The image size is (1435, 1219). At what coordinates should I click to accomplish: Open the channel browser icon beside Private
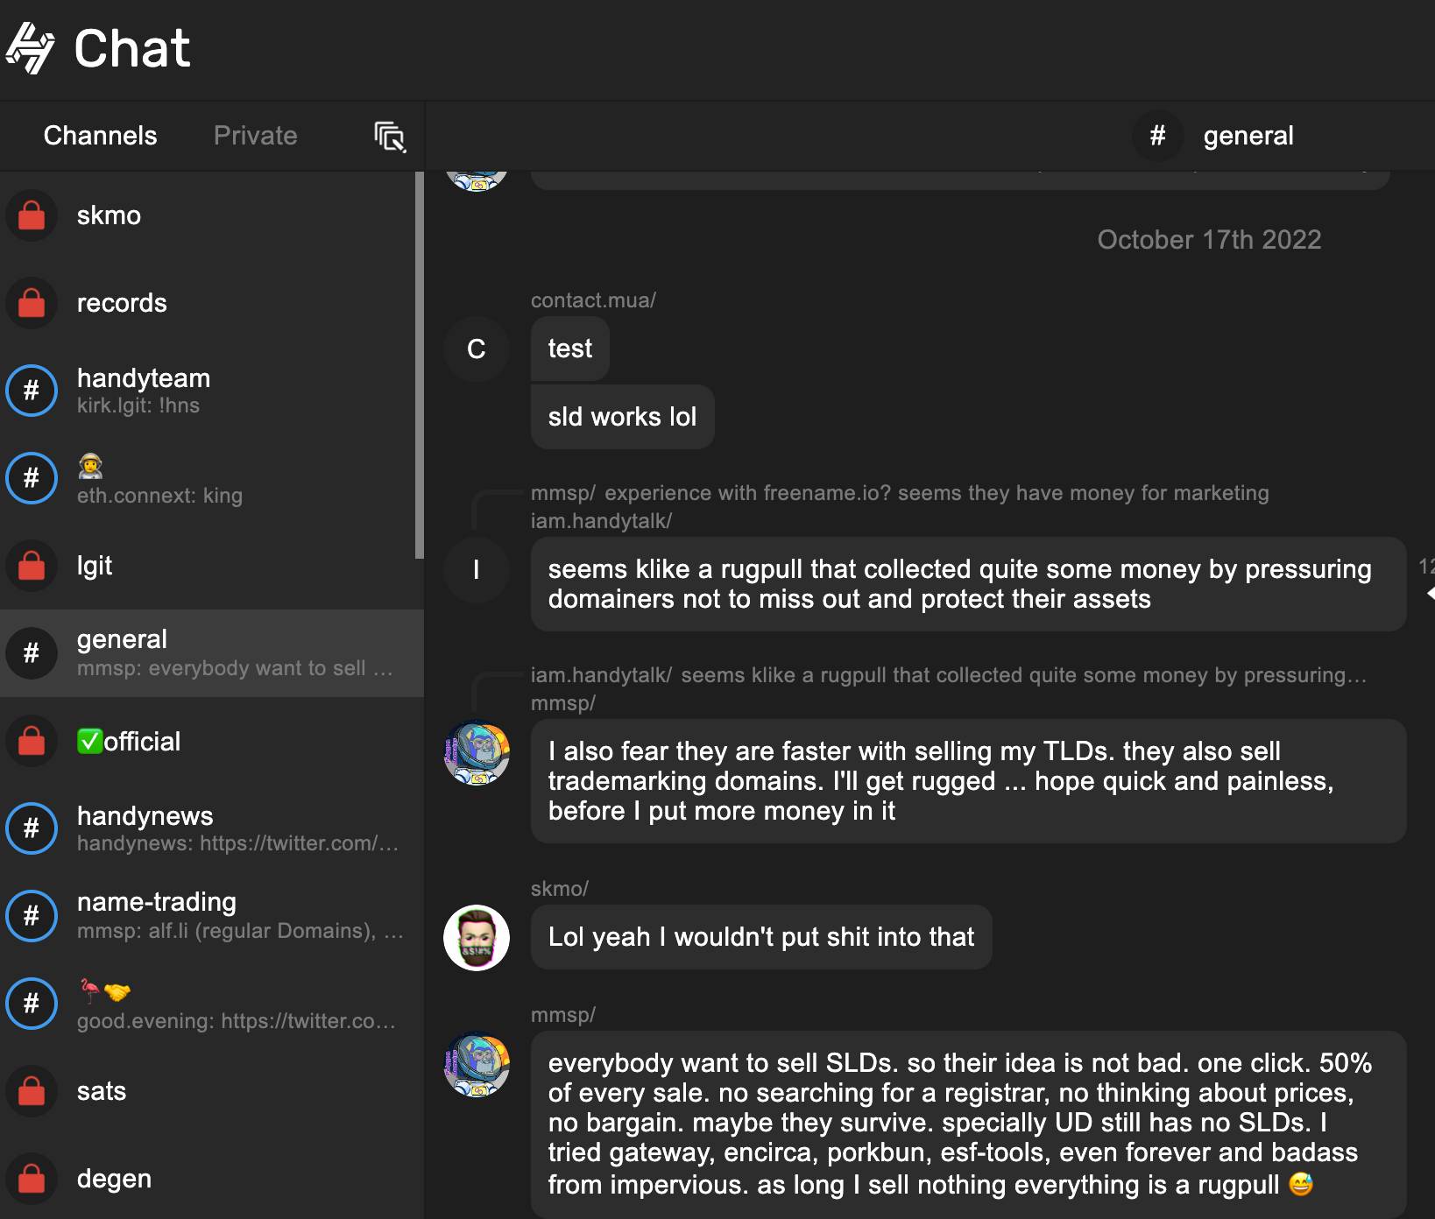(x=390, y=137)
